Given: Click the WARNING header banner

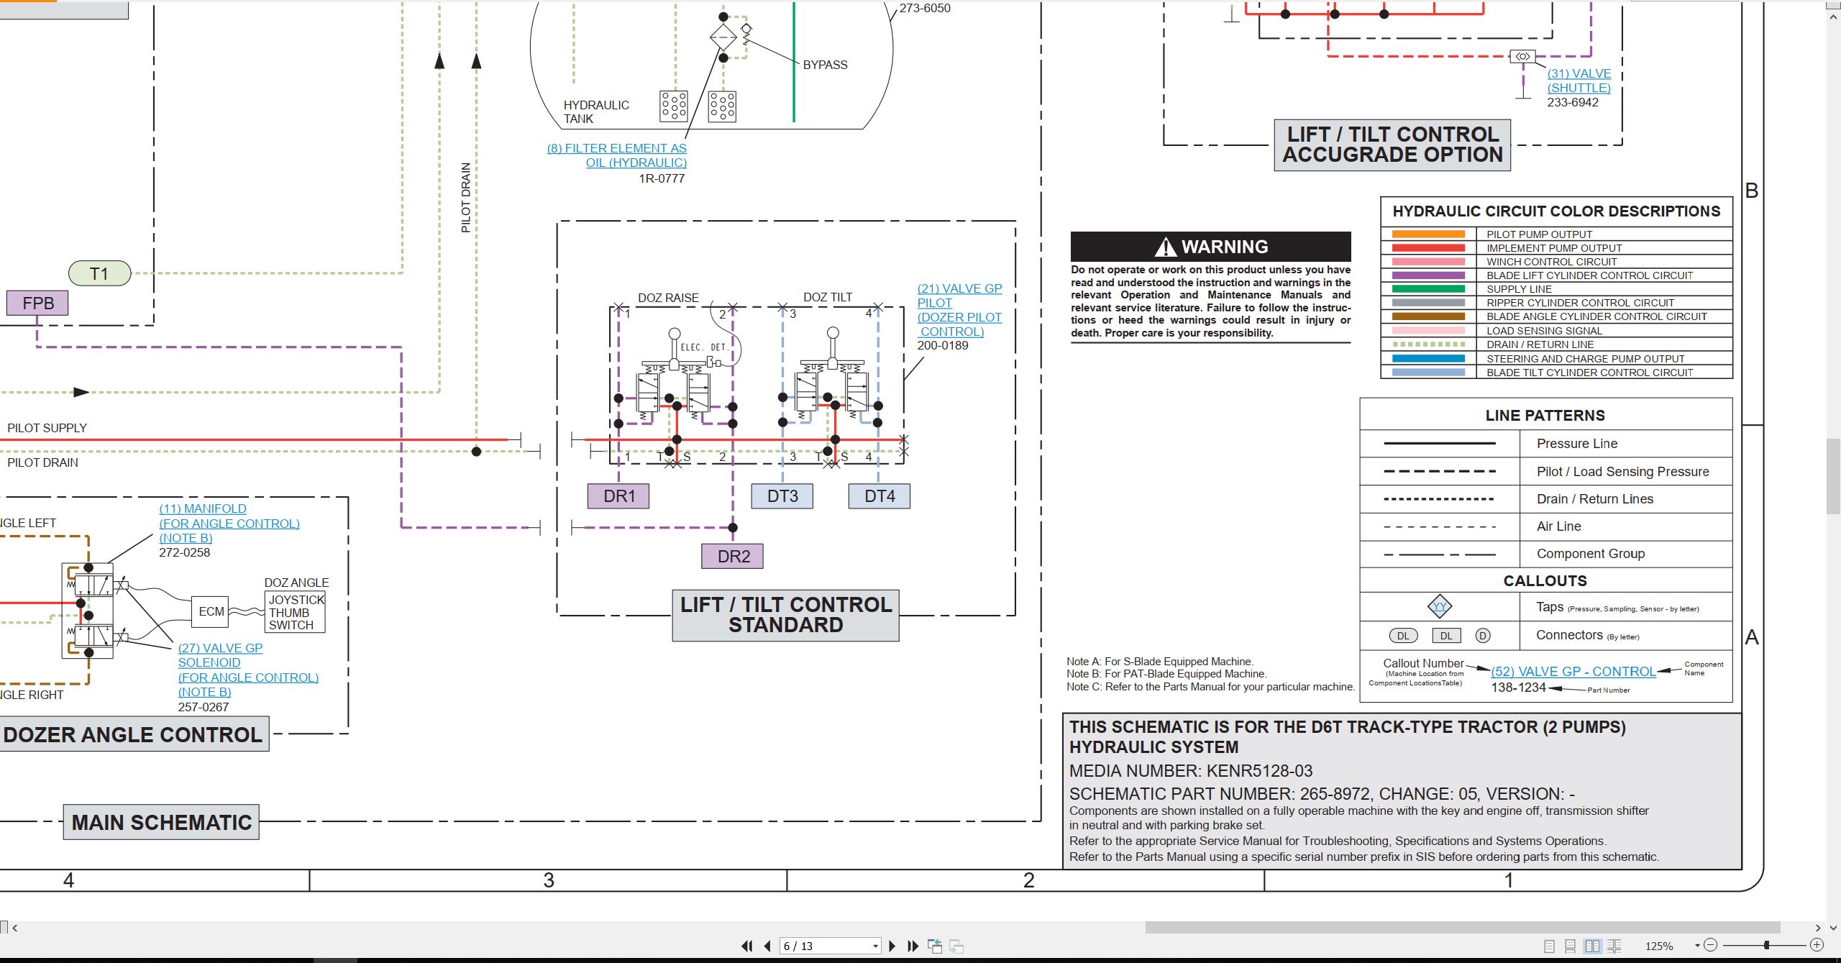Looking at the screenshot, I should tap(1210, 247).
